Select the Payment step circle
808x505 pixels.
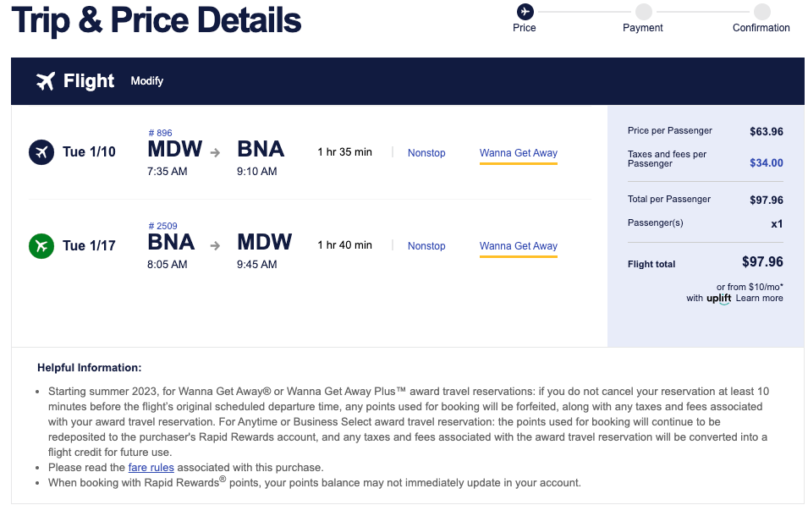coord(643,12)
